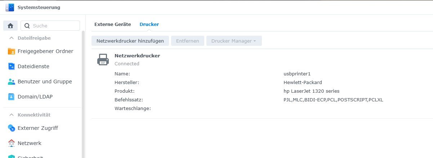Focus the Suche search field
433x158 pixels.
point(50,26)
